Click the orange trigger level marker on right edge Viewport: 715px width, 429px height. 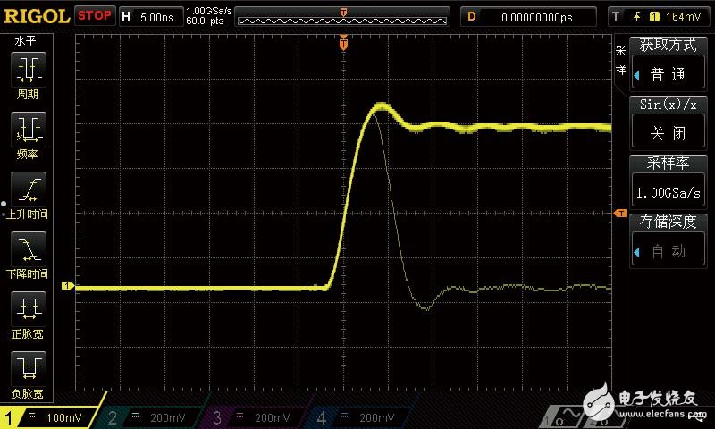click(x=619, y=213)
